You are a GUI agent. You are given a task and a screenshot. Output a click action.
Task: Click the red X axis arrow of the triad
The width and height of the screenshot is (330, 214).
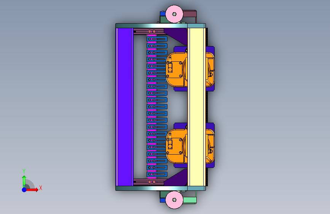point(32,190)
